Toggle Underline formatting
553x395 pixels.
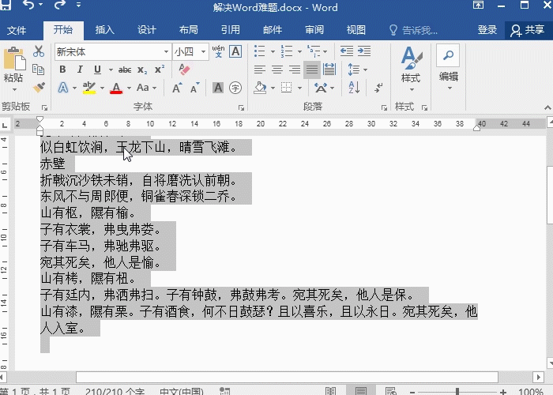(98, 70)
